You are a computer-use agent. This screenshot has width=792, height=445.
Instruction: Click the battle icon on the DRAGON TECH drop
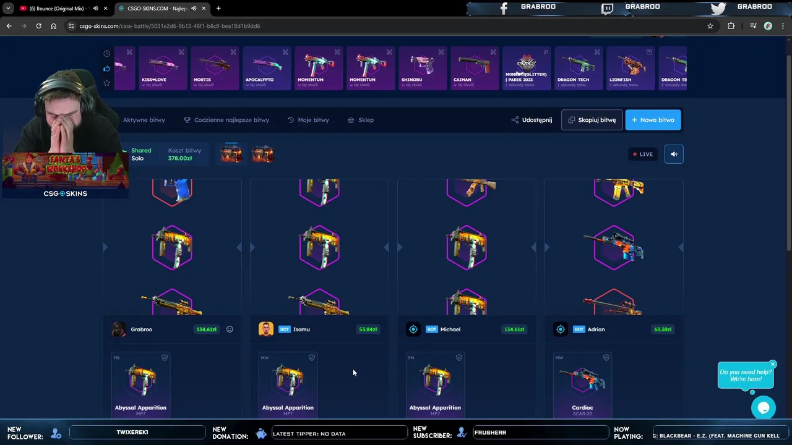(597, 52)
